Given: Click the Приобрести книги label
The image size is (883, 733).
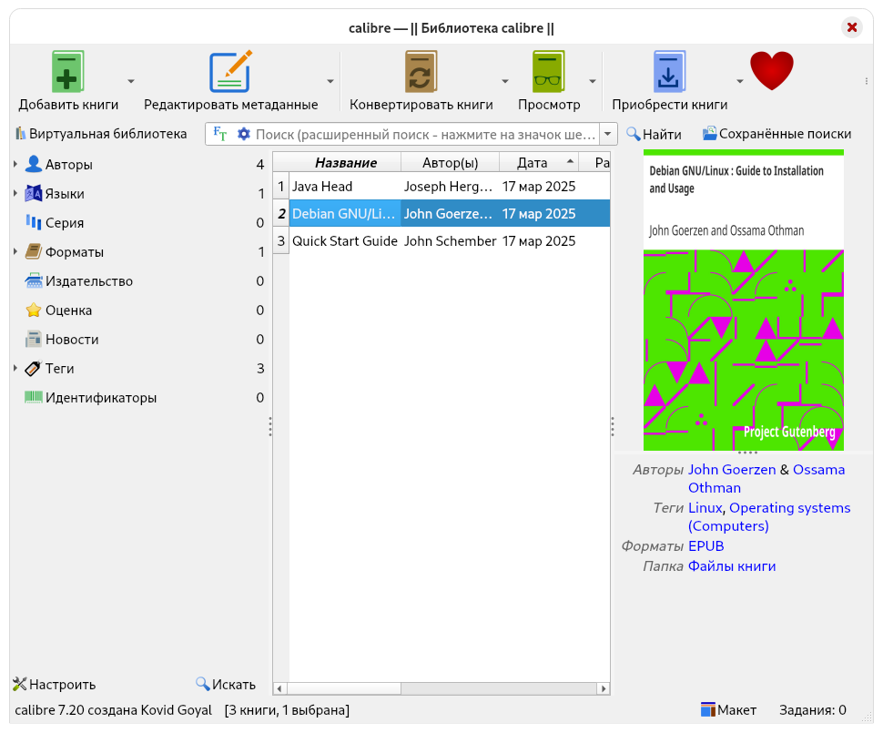Looking at the screenshot, I should click(670, 104).
